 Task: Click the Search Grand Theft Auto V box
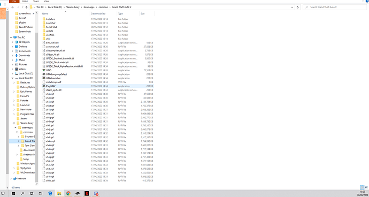tap(335, 7)
